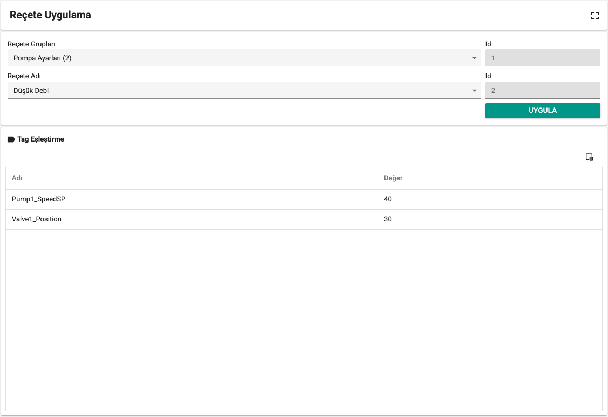Select the Pump1_SpeedSP row name

click(x=39, y=199)
